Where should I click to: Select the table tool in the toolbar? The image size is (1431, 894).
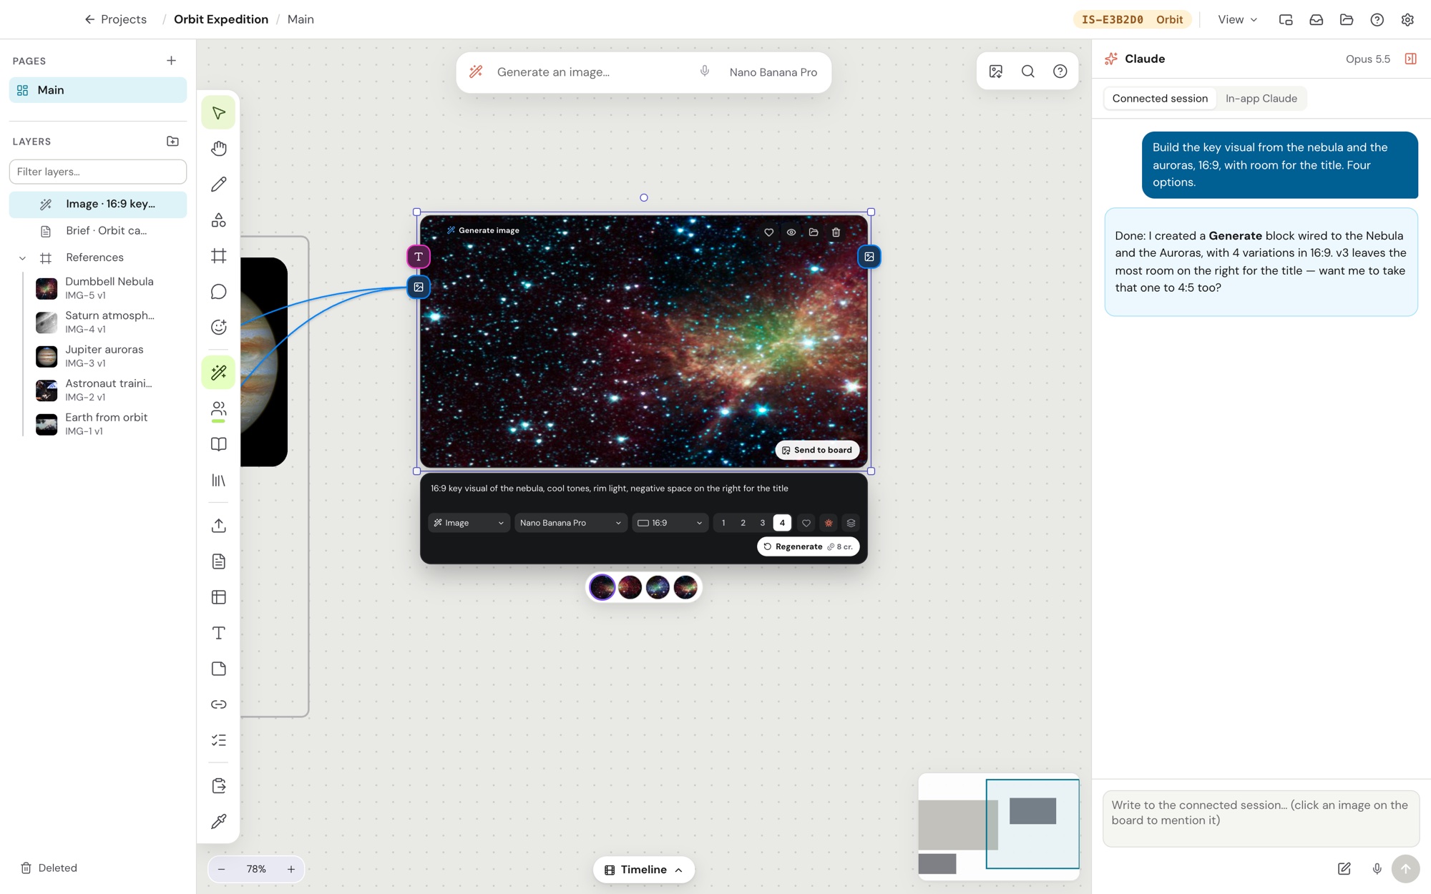coord(219,597)
